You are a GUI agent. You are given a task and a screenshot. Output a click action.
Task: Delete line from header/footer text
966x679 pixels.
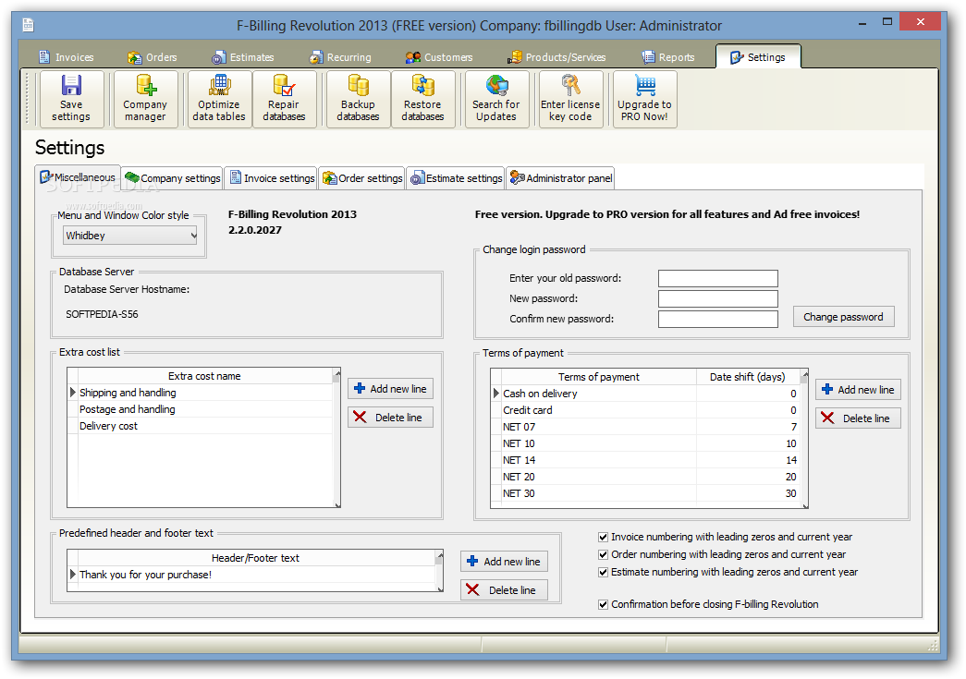coord(504,589)
